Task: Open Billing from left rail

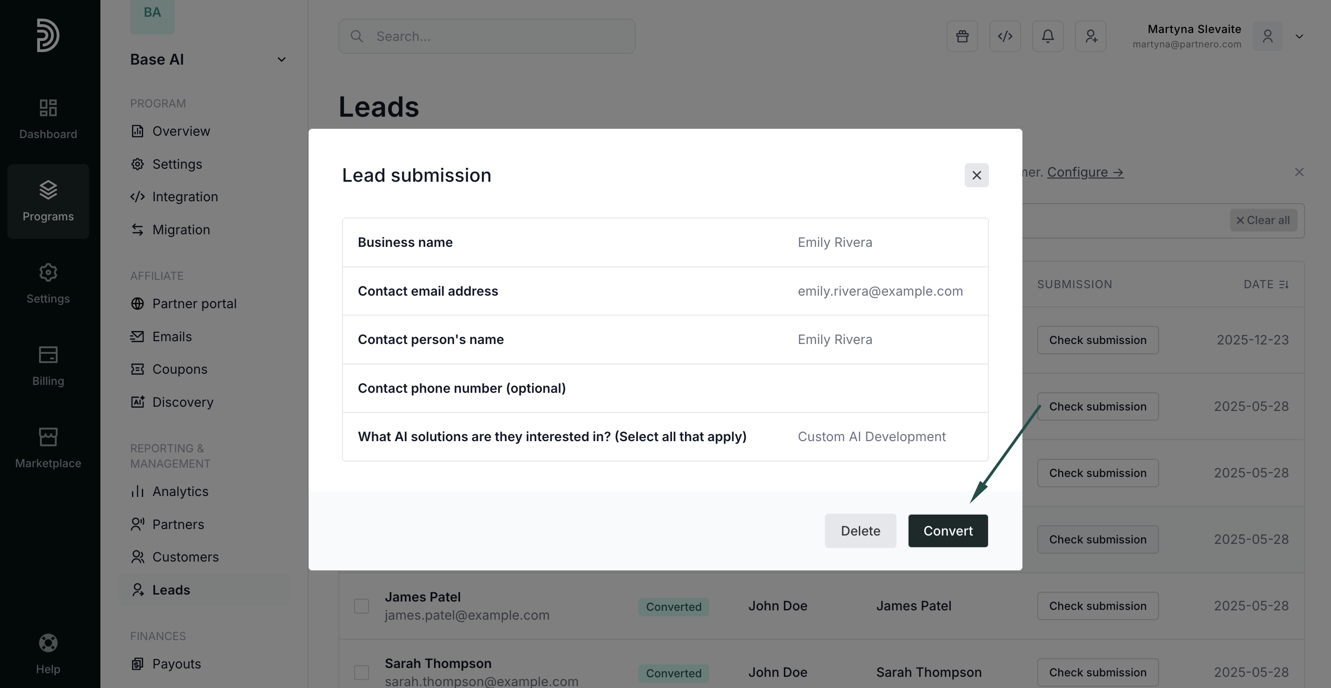Action: (x=48, y=365)
